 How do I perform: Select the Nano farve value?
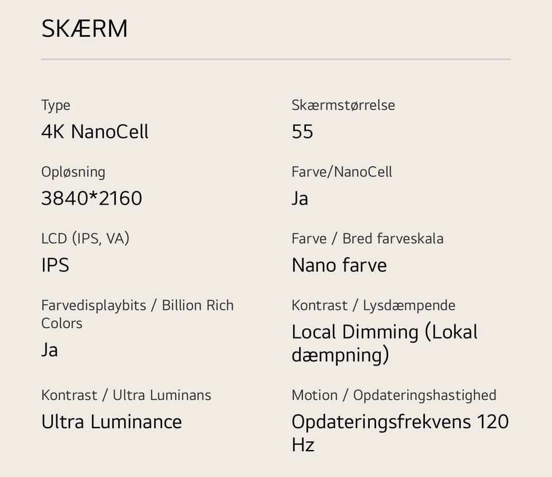pyautogui.click(x=339, y=265)
